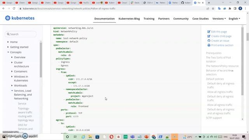The image size is (249, 140).
Task: Collapse the Concepts section
Action: 8,52
